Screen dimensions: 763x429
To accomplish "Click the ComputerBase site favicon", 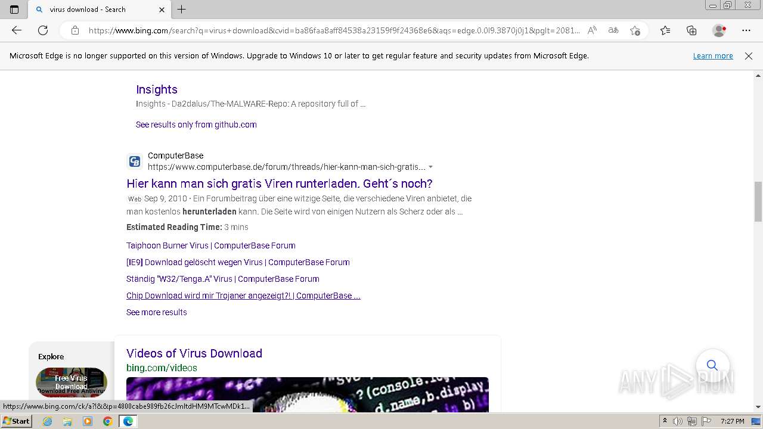I will tap(135, 161).
